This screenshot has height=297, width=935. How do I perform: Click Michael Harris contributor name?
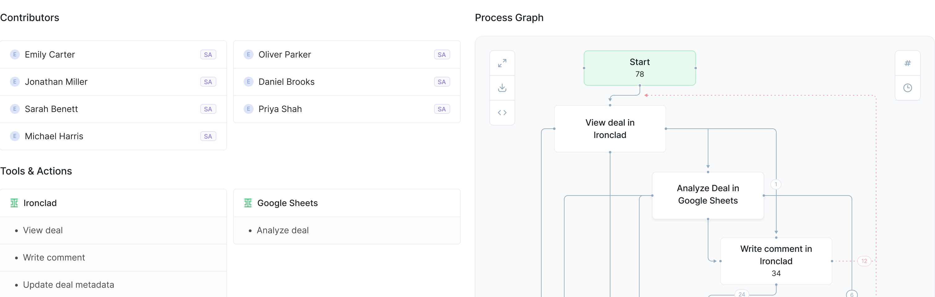click(54, 136)
